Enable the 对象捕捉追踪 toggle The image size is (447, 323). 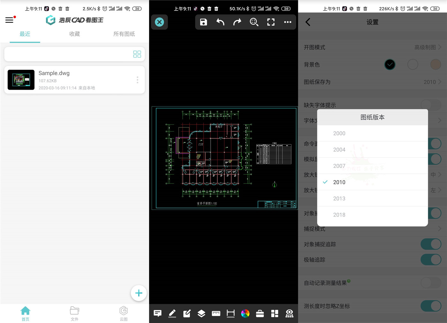pyautogui.click(x=431, y=244)
